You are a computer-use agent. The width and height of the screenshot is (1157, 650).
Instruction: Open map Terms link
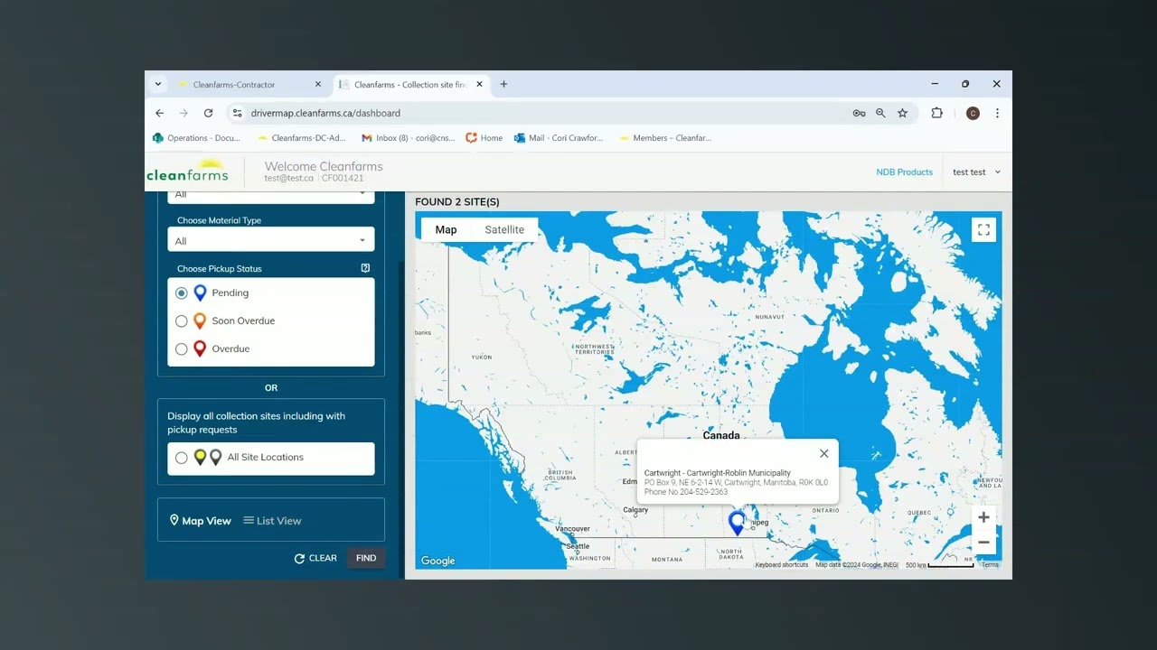(x=991, y=565)
